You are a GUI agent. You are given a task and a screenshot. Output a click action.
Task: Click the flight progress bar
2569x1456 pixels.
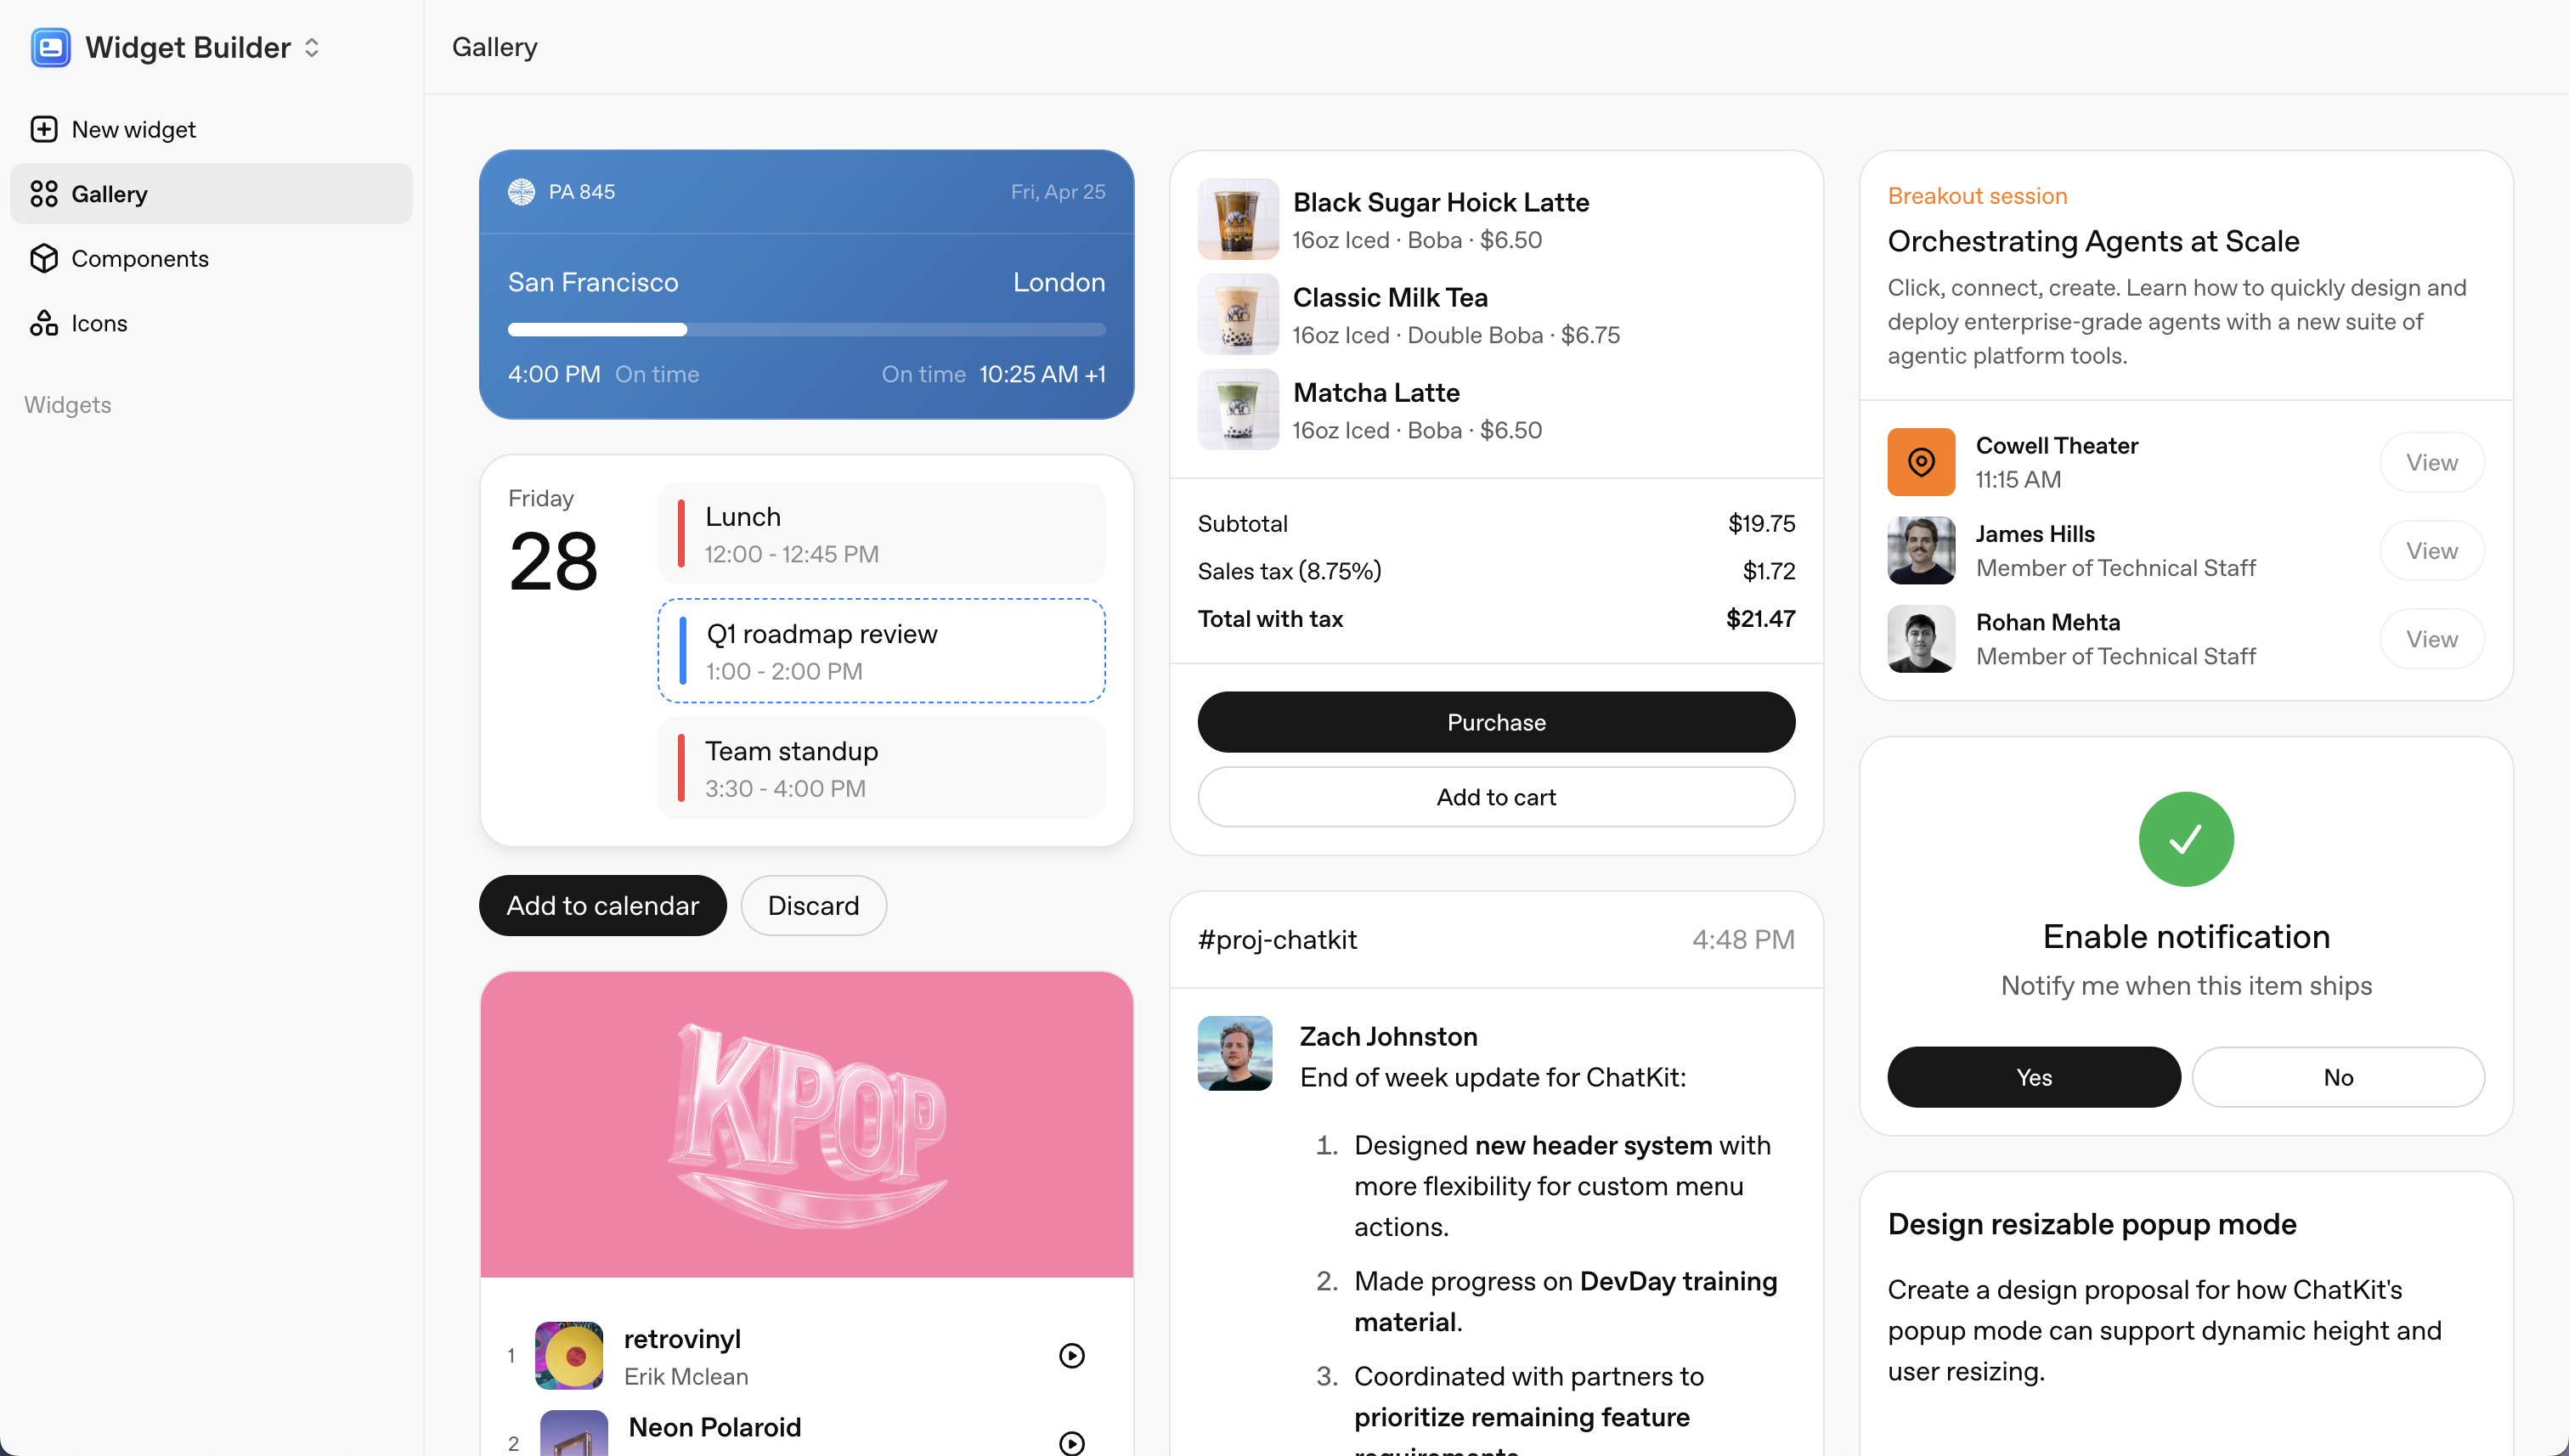(x=806, y=329)
